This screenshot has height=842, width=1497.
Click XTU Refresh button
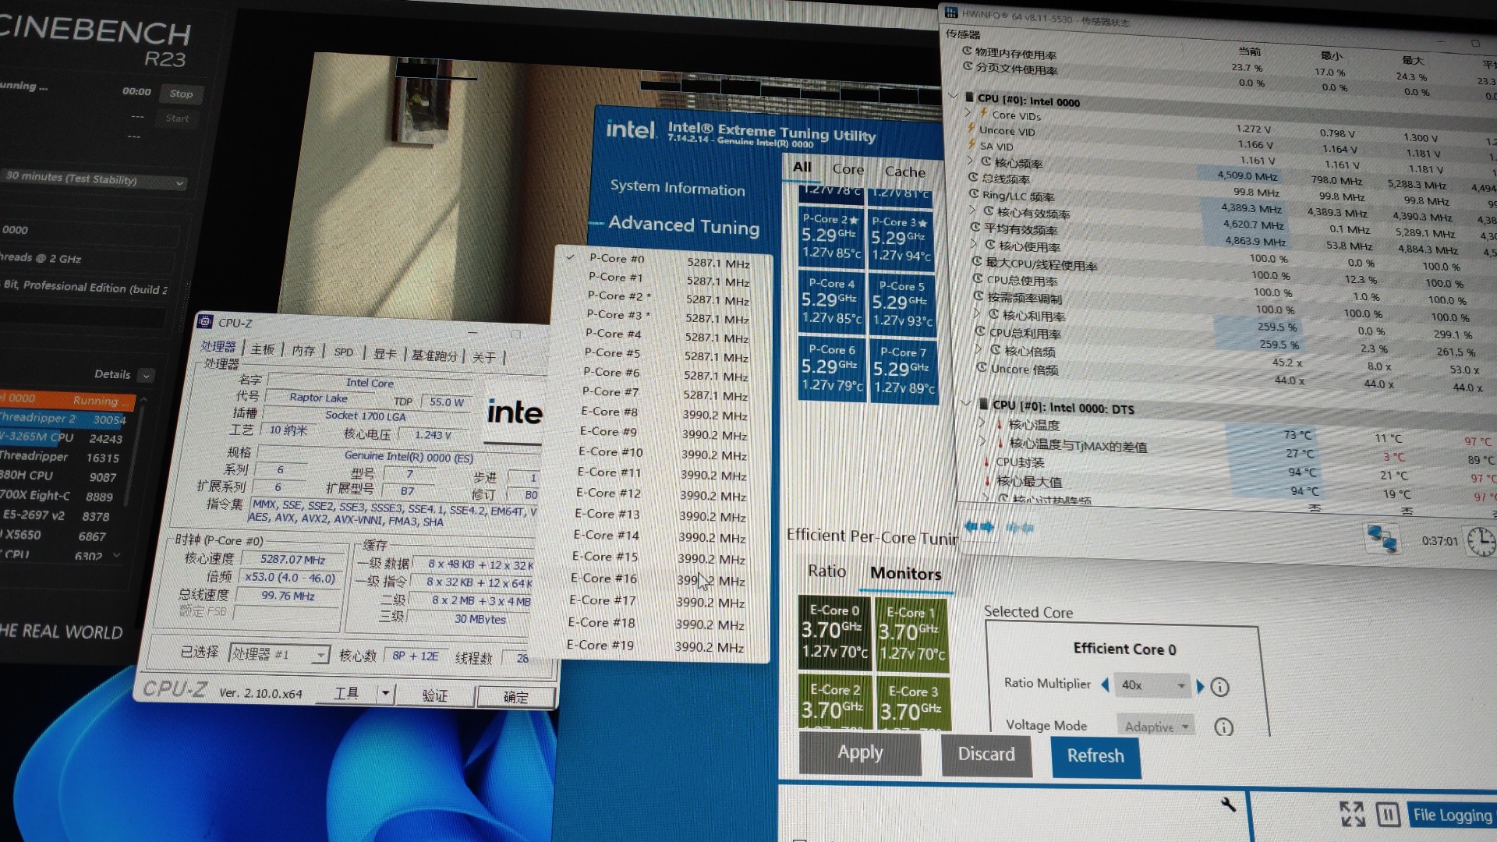coord(1095,756)
